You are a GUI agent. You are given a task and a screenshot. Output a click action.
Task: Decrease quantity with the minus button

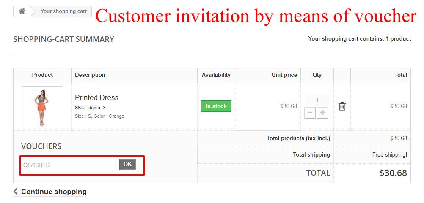click(310, 113)
